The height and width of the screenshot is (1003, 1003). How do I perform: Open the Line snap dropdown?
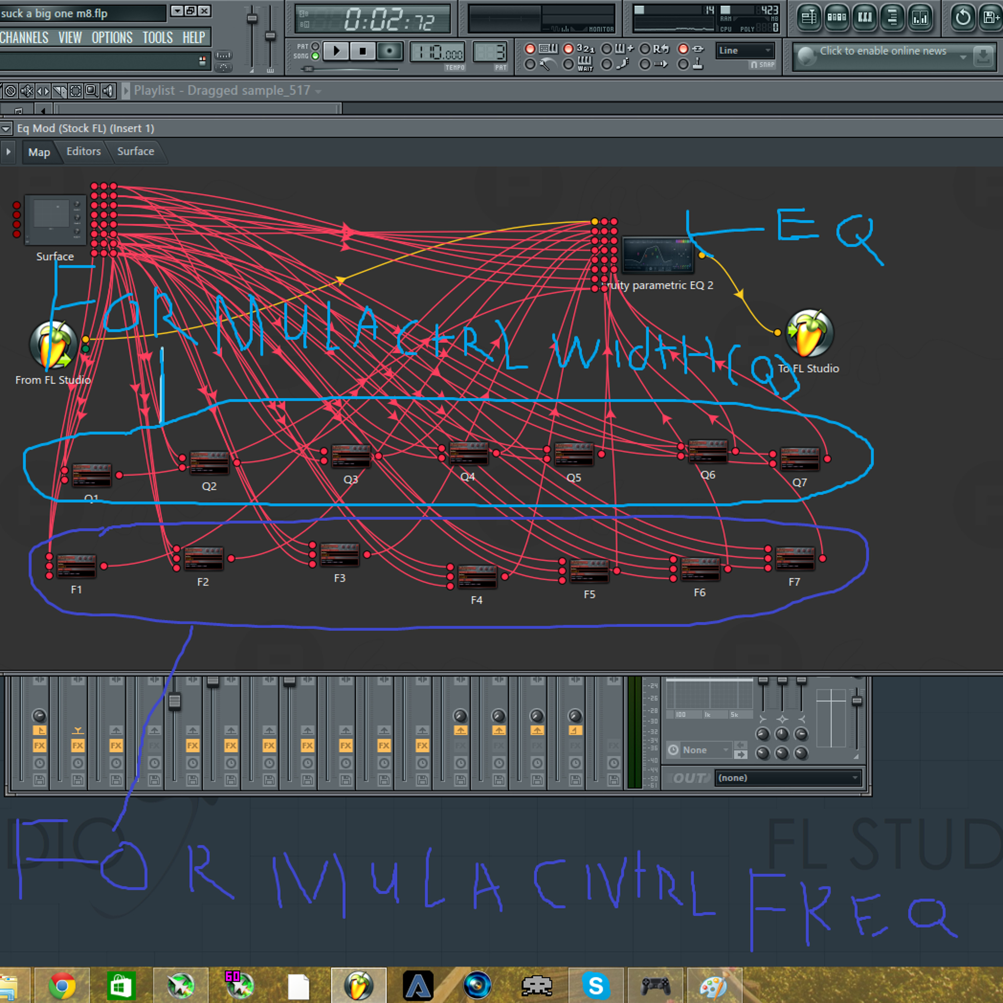tap(745, 50)
